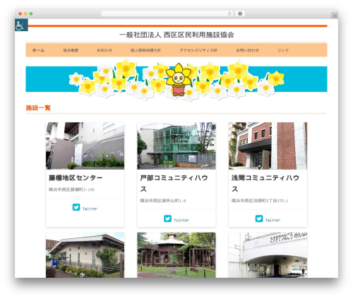Open the アクセシビリティ方針 menu item
Image resolution: width=353 pixels, height=299 pixels.
[x=198, y=50]
